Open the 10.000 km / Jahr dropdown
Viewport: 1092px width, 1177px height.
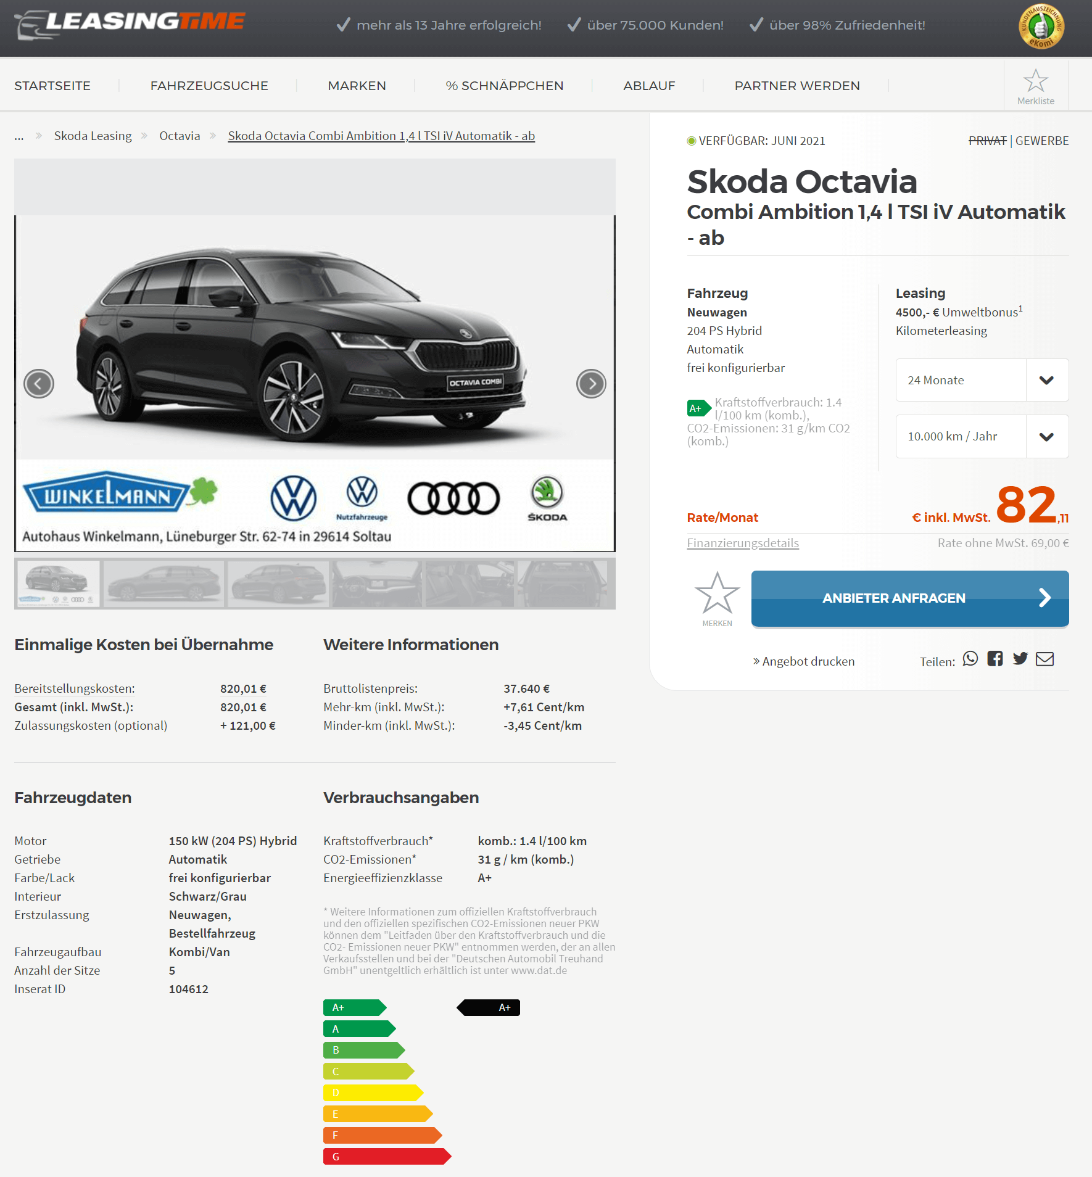point(982,437)
